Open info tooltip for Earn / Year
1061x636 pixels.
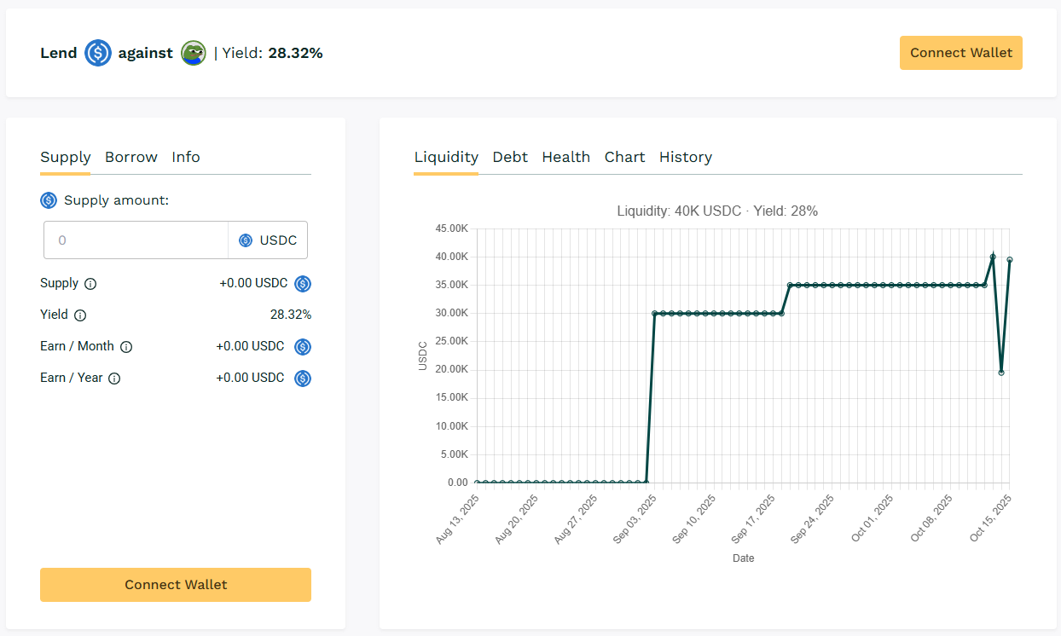click(x=114, y=379)
